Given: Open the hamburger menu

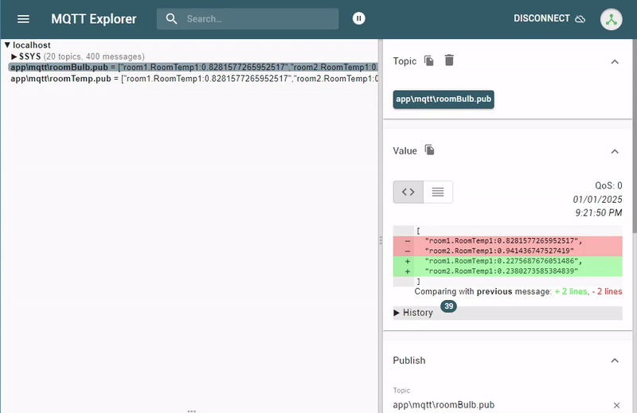Looking at the screenshot, I should click(x=23, y=18).
